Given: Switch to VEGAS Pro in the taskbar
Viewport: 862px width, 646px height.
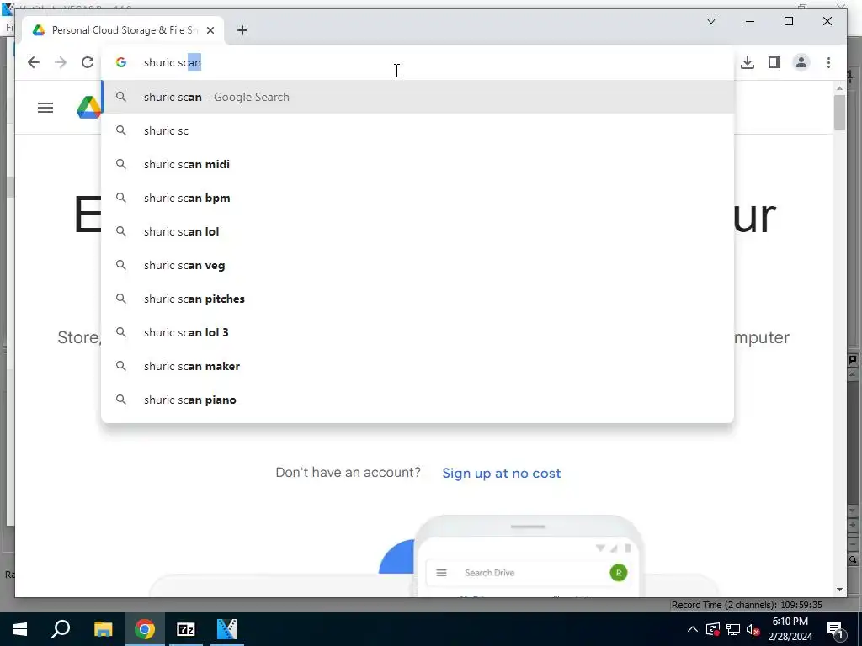Looking at the screenshot, I should [x=227, y=629].
